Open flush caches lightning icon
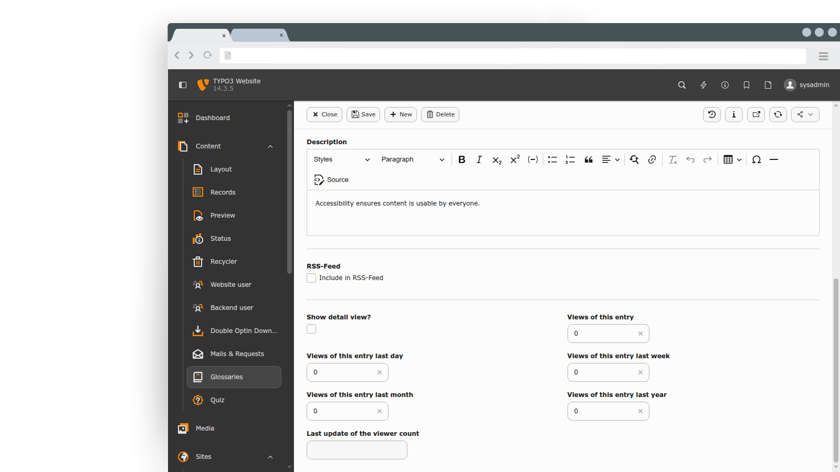This screenshot has height=472, width=840. [x=703, y=85]
